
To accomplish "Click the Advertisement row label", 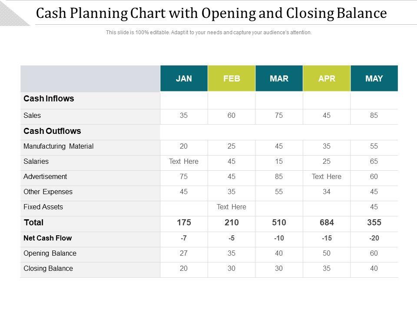I will click(45, 177).
